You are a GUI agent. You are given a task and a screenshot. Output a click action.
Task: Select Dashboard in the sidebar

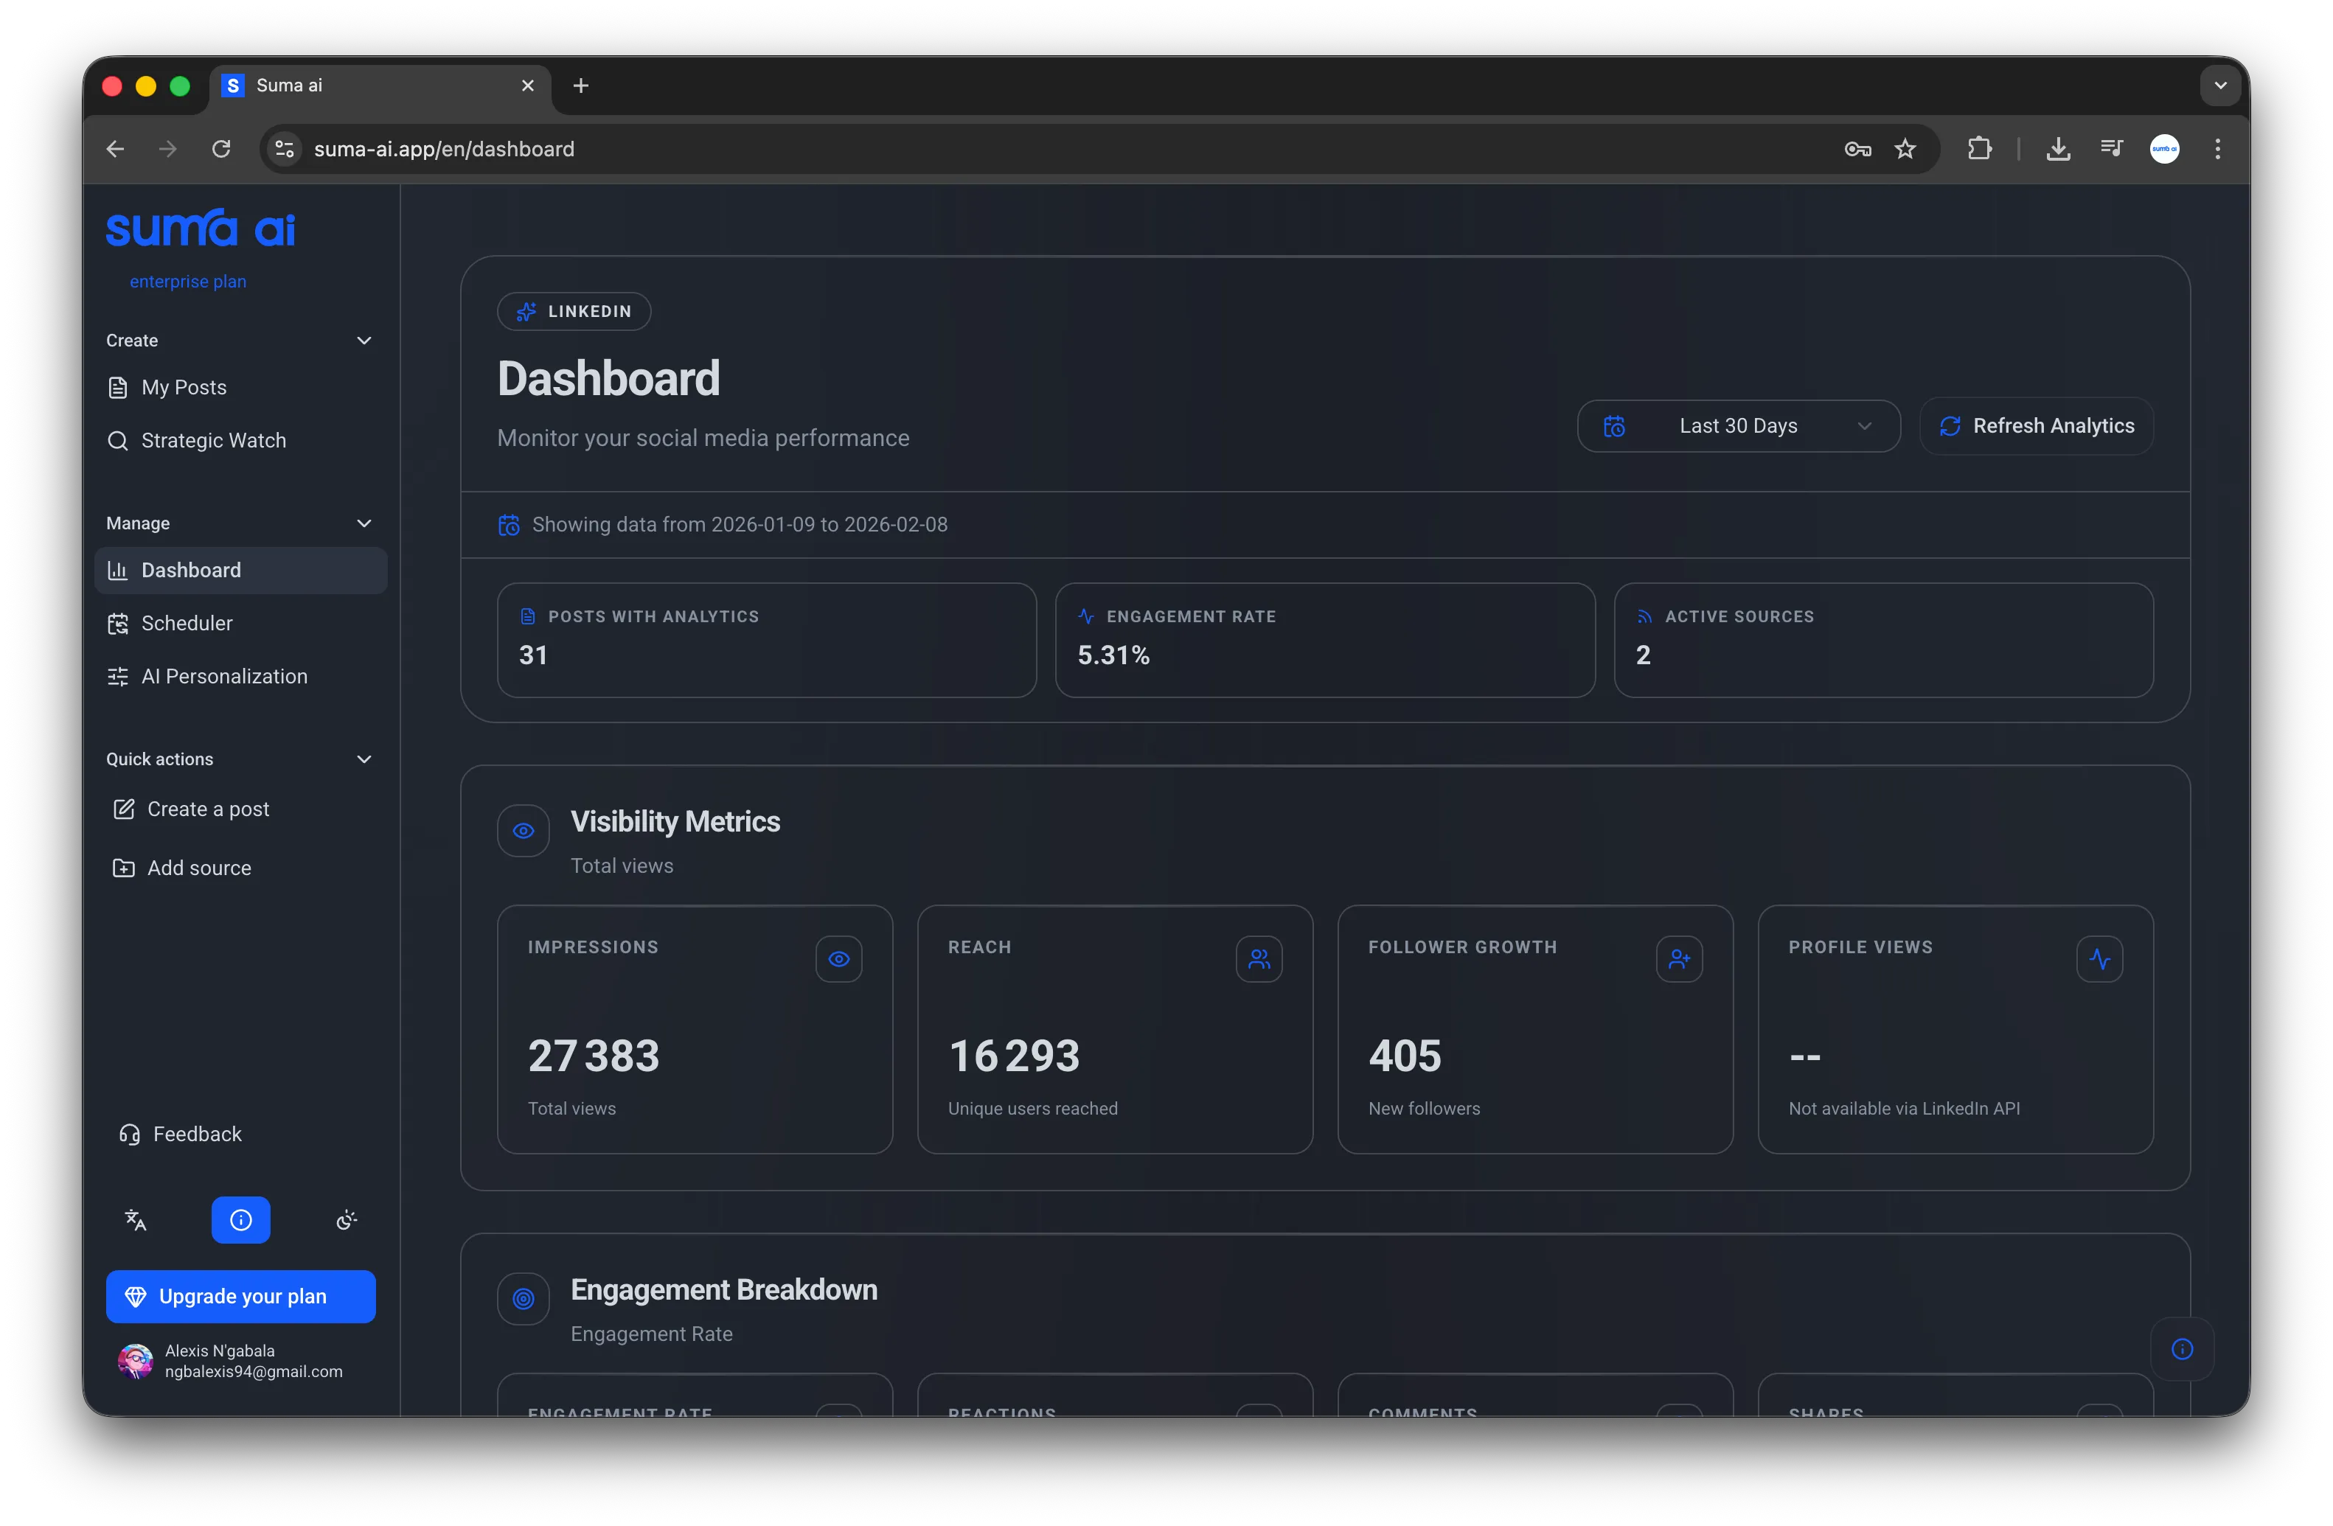241,571
